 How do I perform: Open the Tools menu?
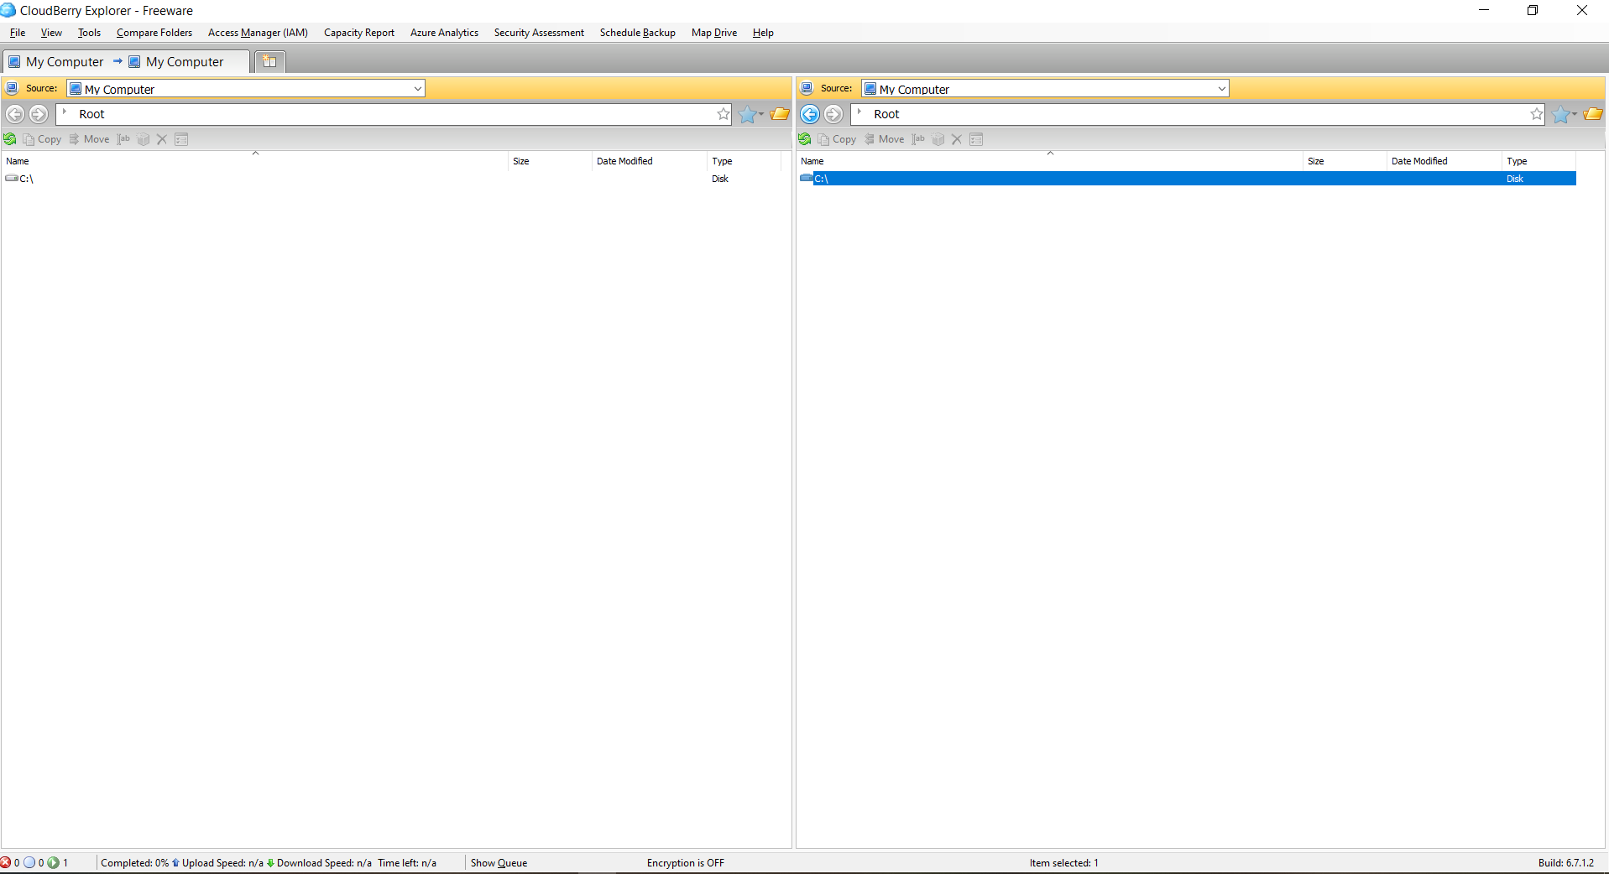click(x=89, y=33)
